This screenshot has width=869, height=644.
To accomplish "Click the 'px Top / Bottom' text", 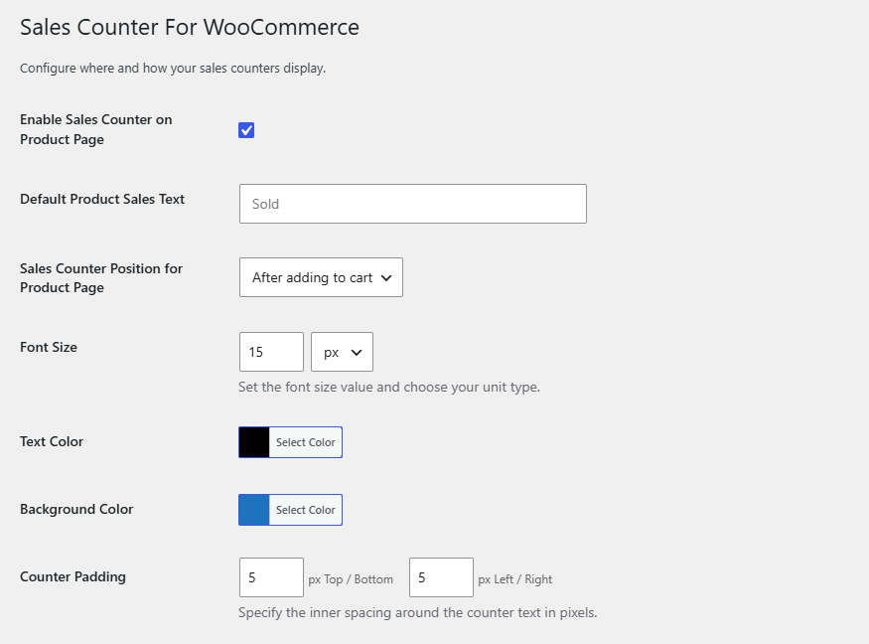I will pyautogui.click(x=351, y=579).
